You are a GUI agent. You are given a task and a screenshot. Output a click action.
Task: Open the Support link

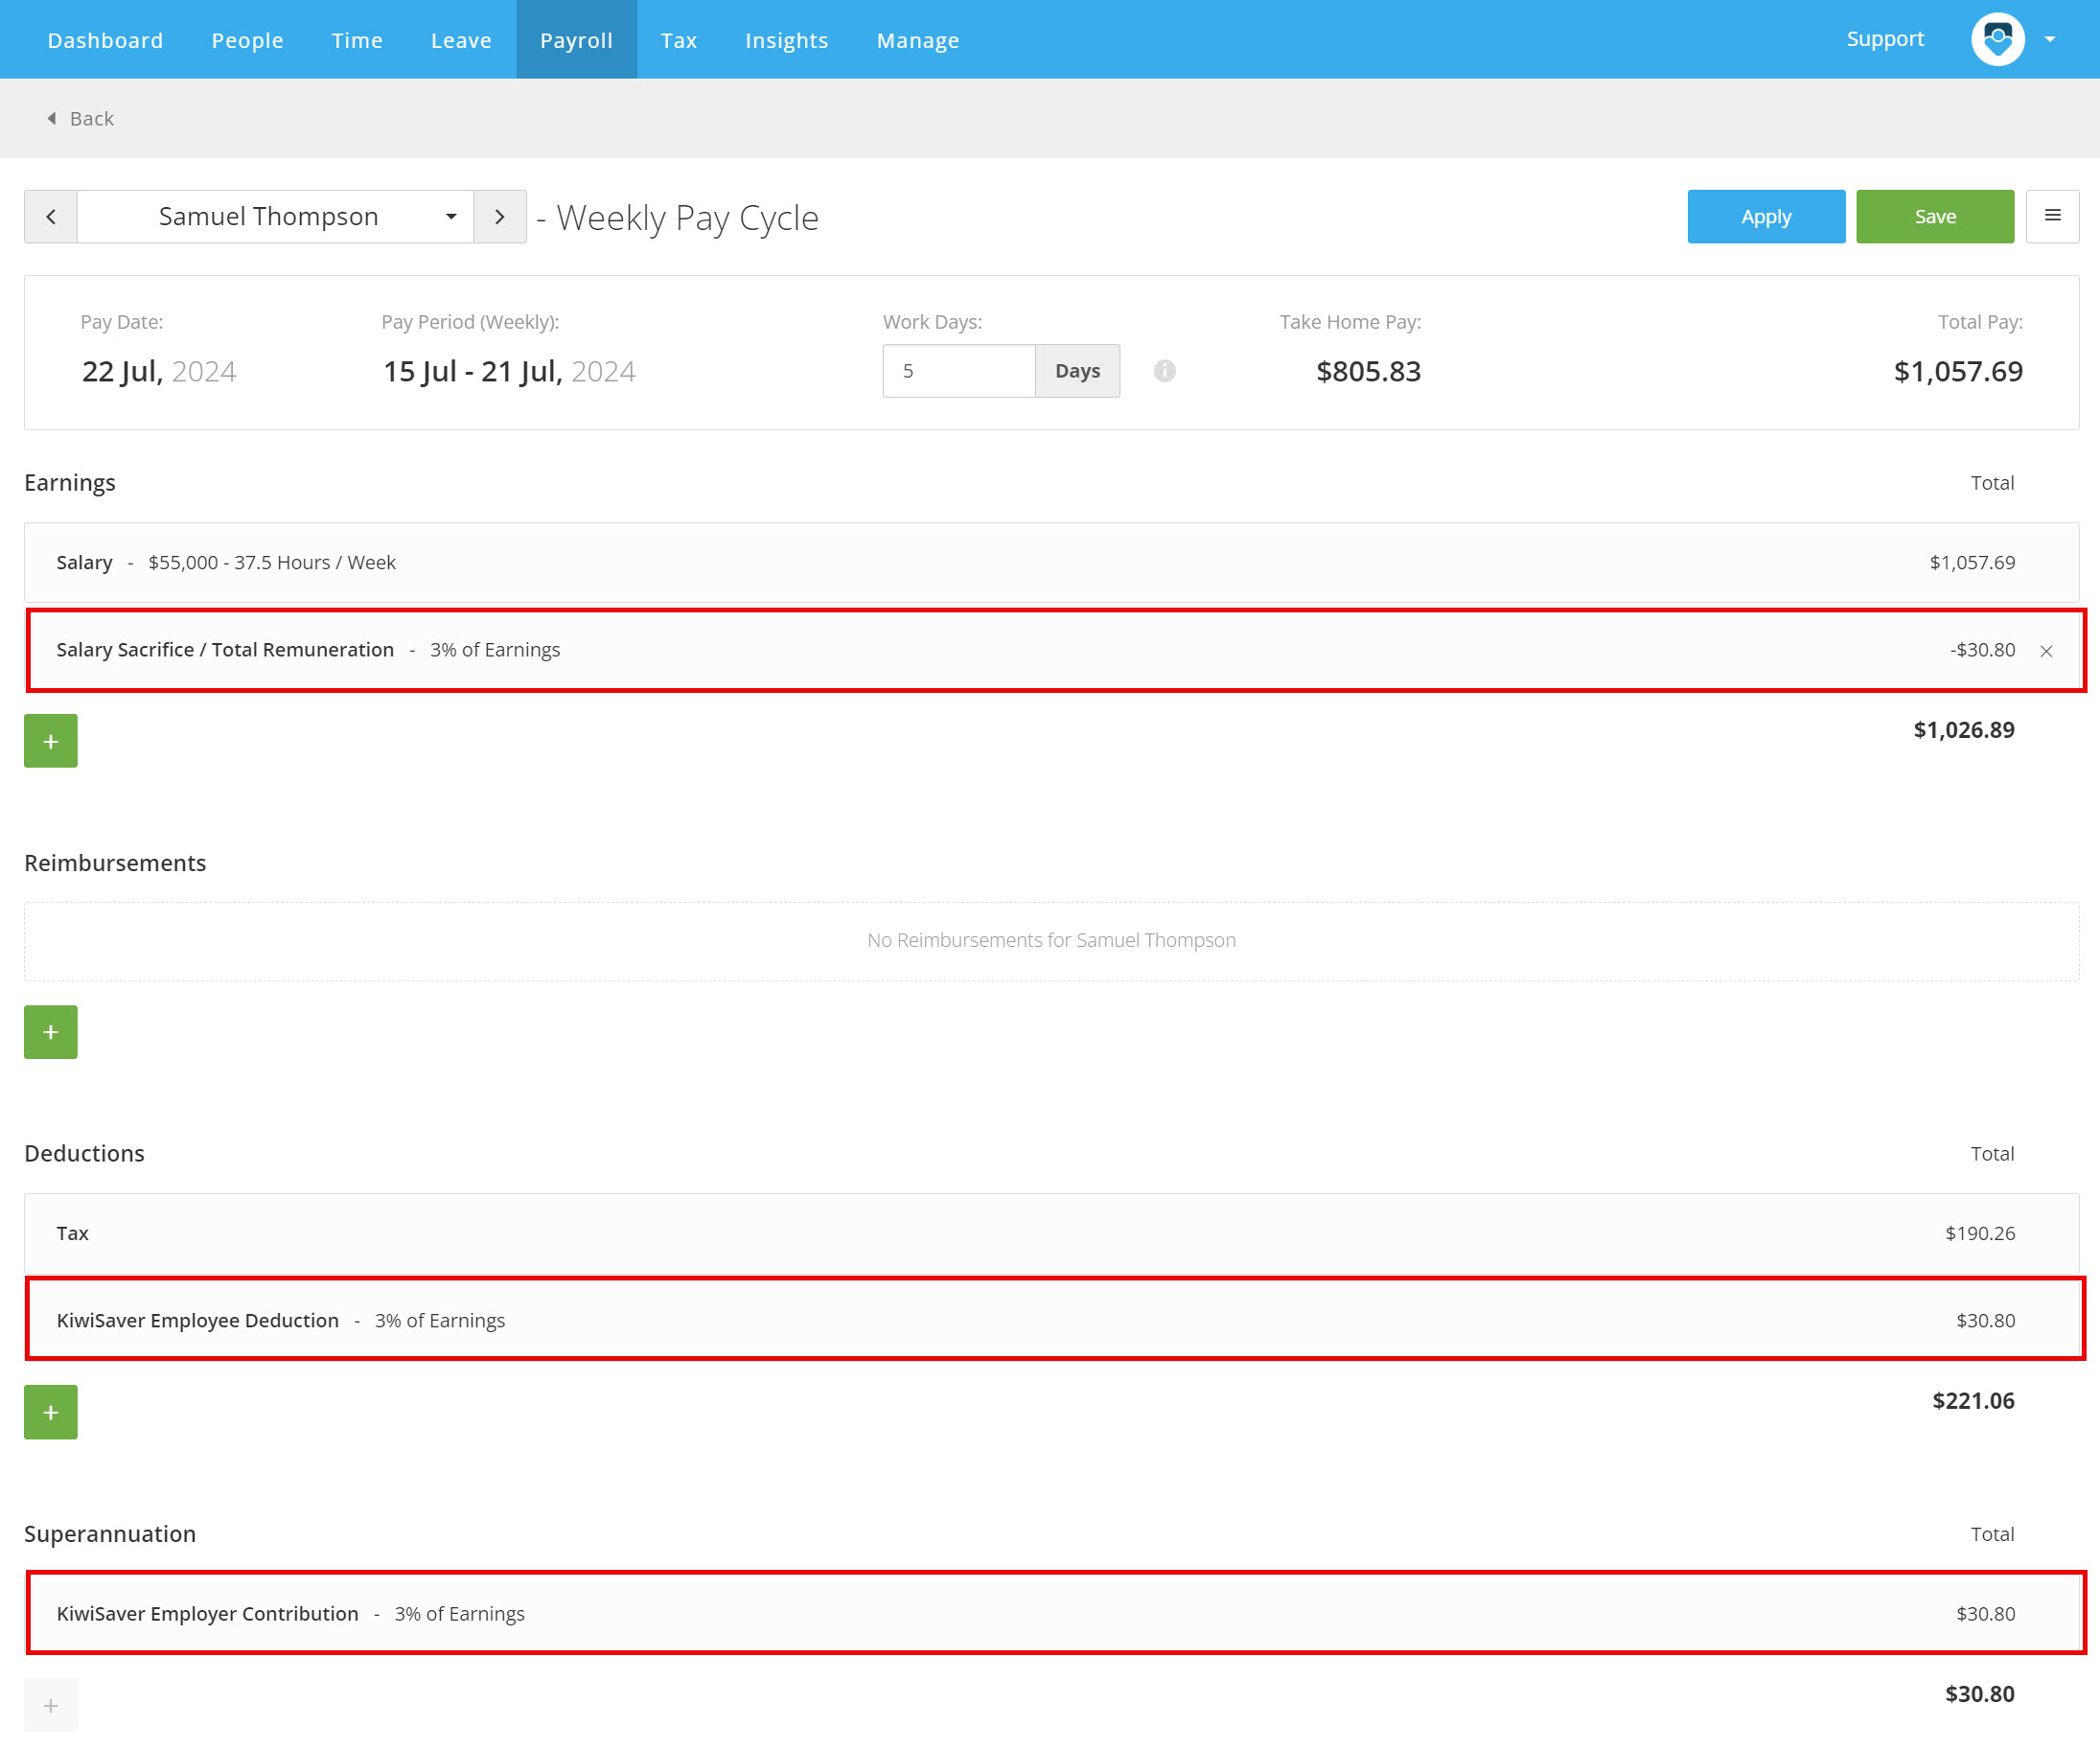(1884, 39)
